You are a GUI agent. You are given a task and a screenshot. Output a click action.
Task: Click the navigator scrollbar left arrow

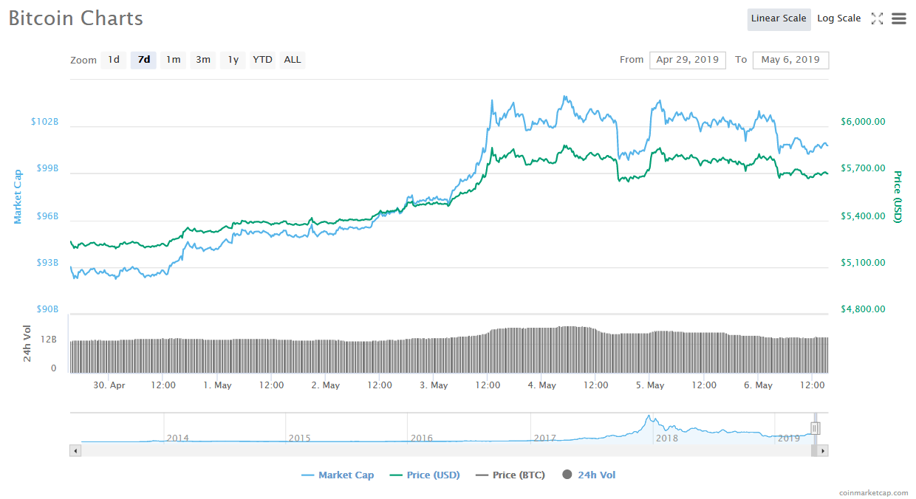[x=75, y=450]
